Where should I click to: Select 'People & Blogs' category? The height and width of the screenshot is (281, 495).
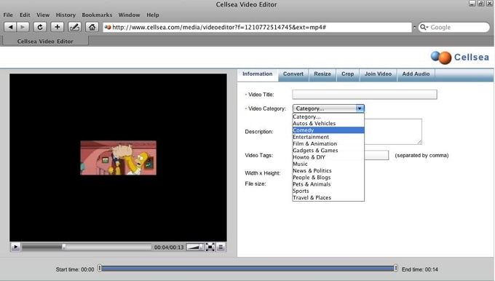click(328, 178)
